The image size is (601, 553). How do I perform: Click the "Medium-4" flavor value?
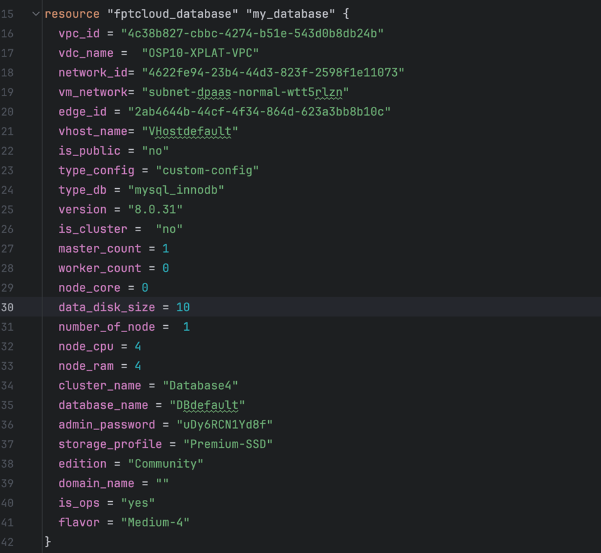click(x=156, y=522)
